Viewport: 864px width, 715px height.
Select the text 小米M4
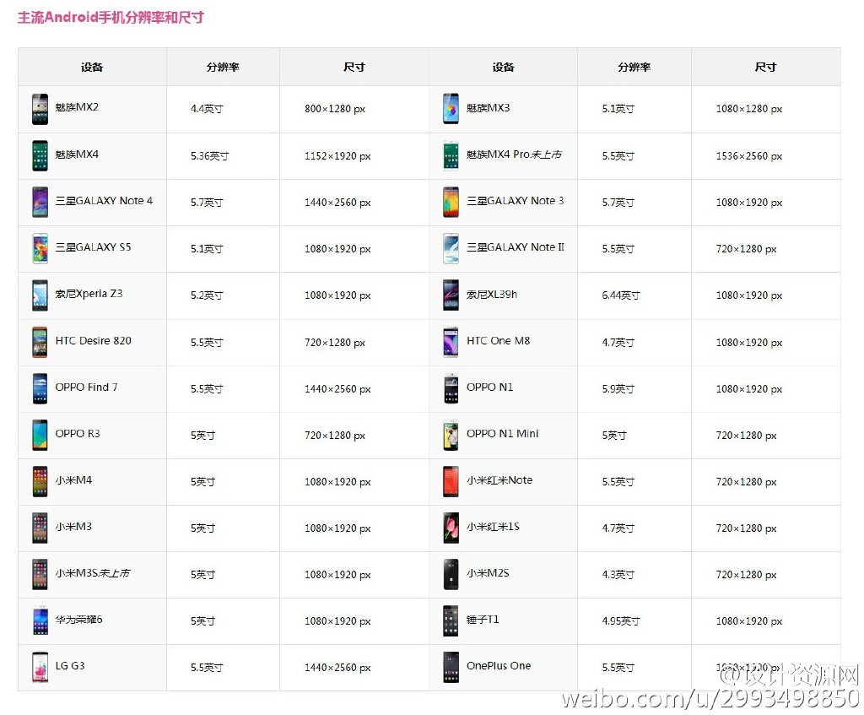73,480
